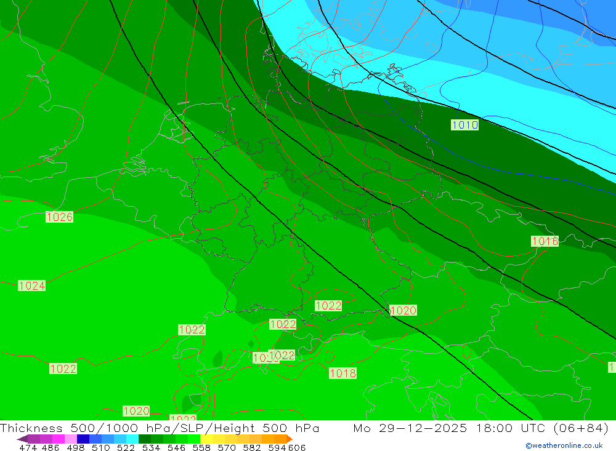Click the legend value 570
This screenshot has height=451, width=616.
tap(226, 448)
